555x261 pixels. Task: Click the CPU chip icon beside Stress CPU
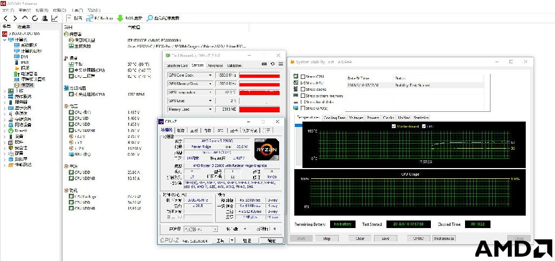[x=295, y=76]
